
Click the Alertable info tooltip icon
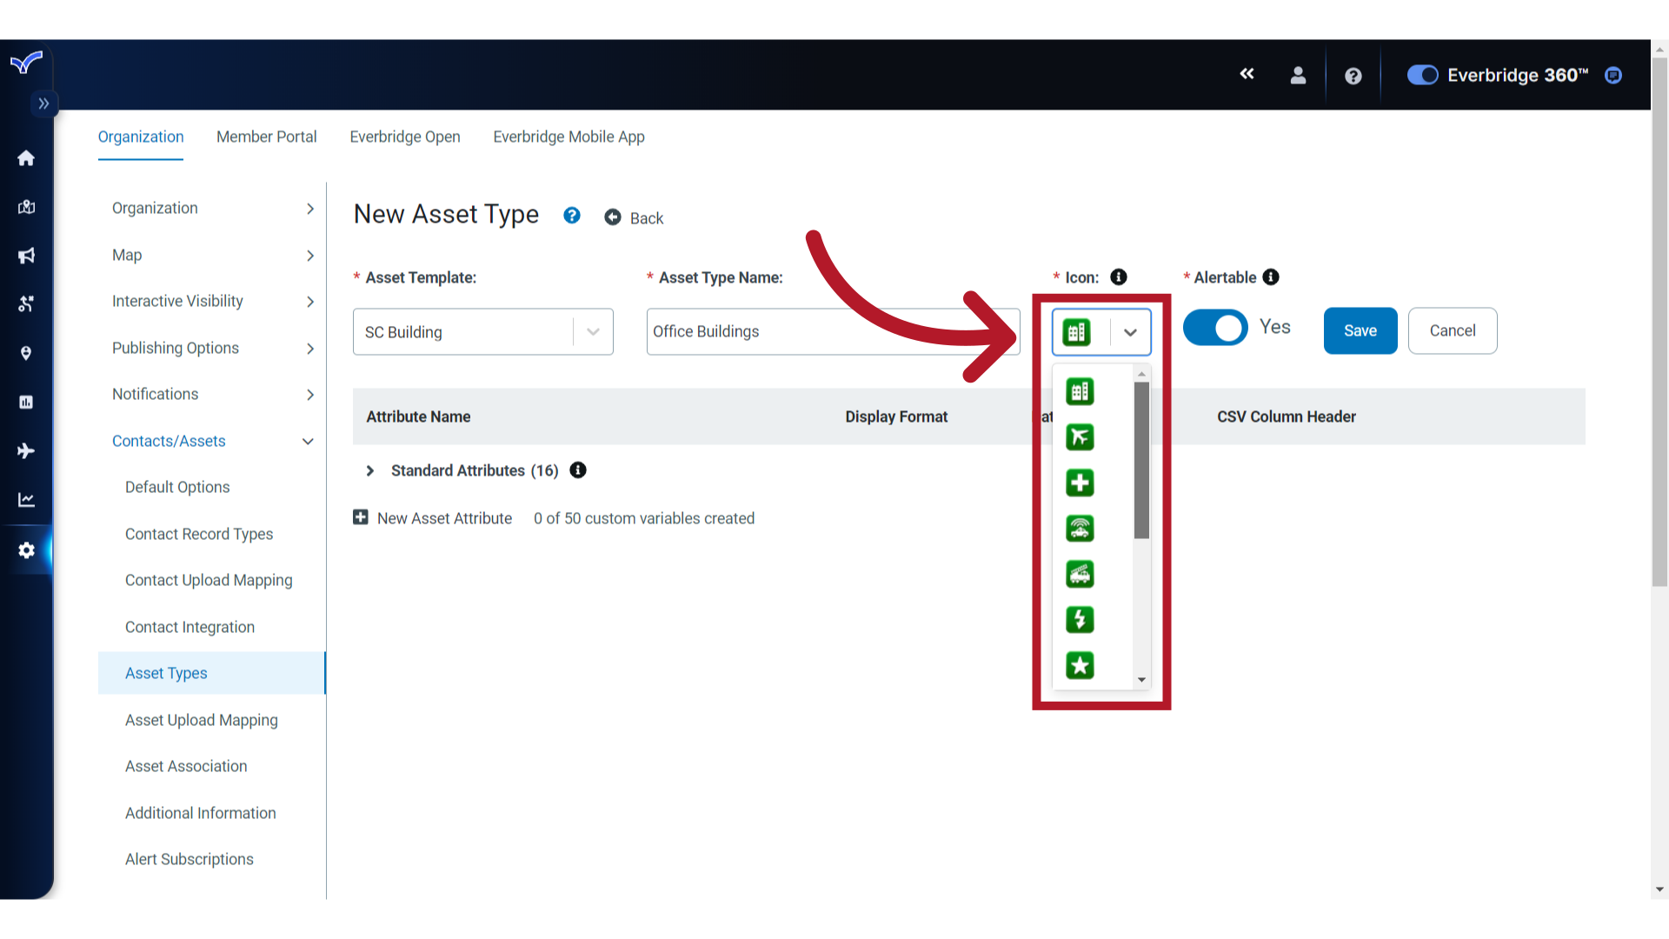pos(1271,276)
